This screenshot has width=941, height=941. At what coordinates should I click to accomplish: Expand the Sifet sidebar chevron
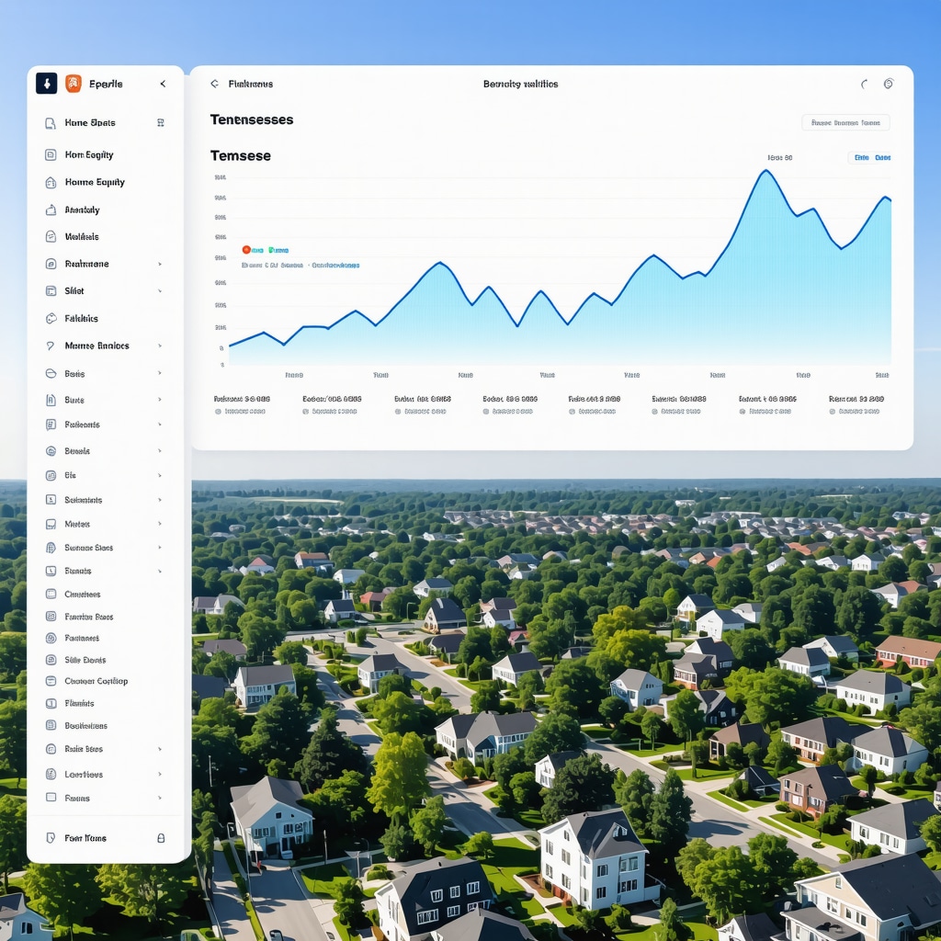click(160, 291)
